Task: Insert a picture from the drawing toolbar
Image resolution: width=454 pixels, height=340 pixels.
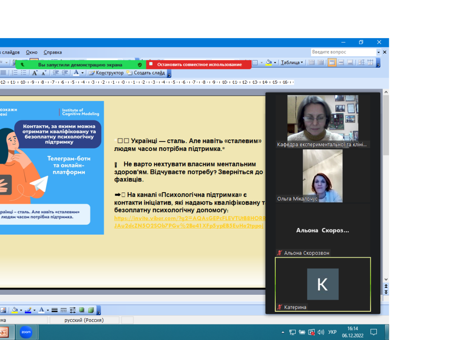Action: tap(3, 310)
